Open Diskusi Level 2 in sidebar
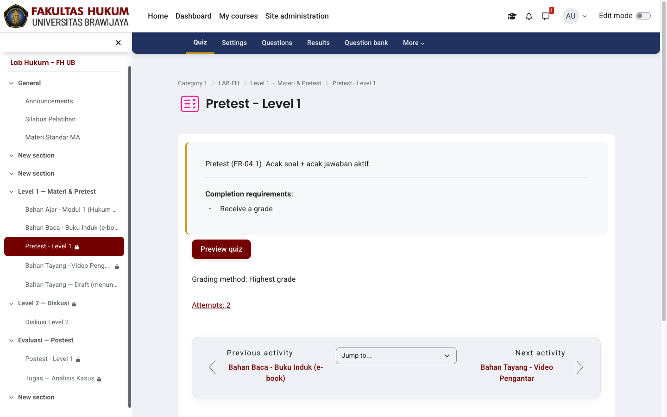667x417 pixels. point(47,322)
